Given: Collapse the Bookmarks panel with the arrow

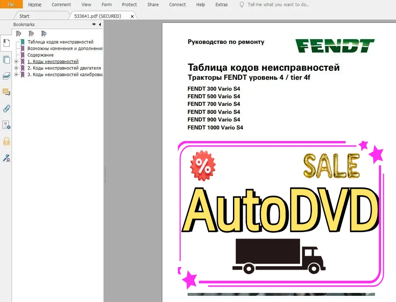Looking at the screenshot, I should tap(100, 24).
